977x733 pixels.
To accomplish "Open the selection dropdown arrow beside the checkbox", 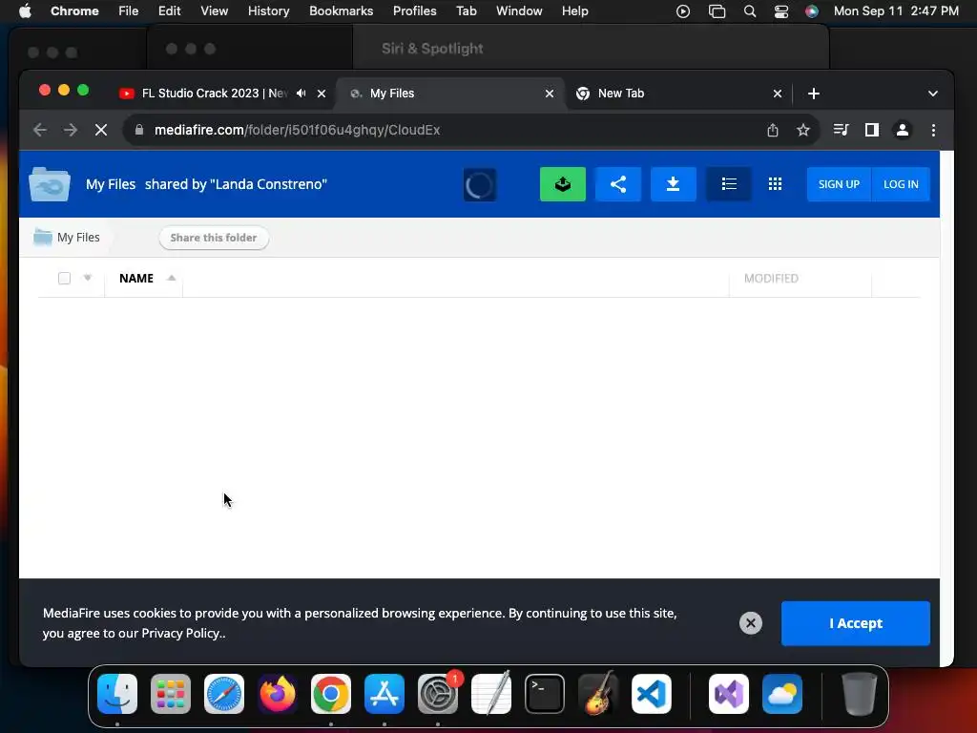I will point(87,278).
